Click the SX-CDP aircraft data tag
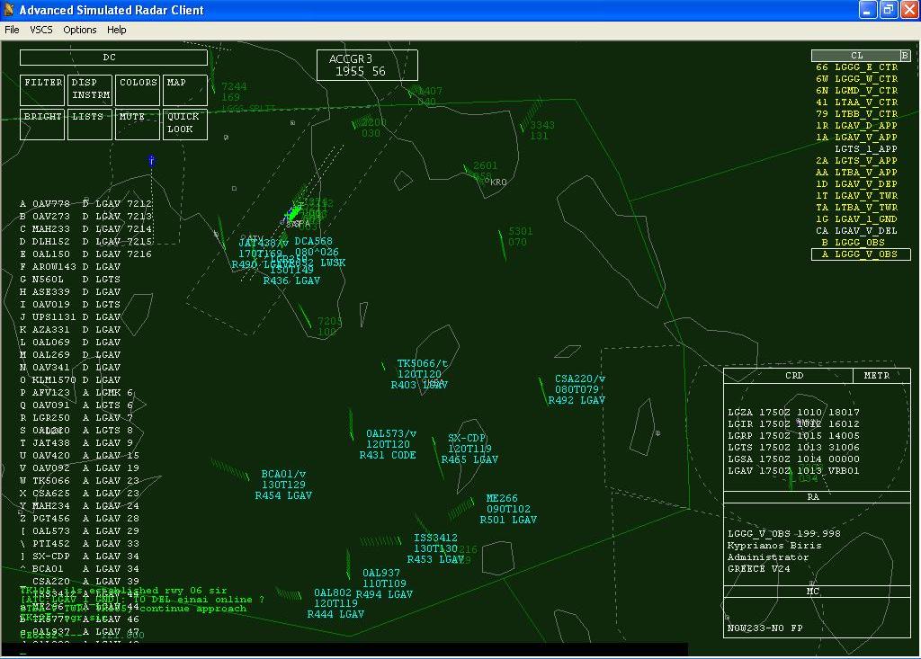The image size is (921, 659). pyautogui.click(x=469, y=449)
